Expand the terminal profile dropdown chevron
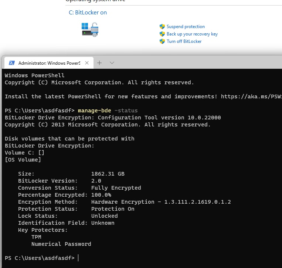 pyautogui.click(x=112, y=63)
